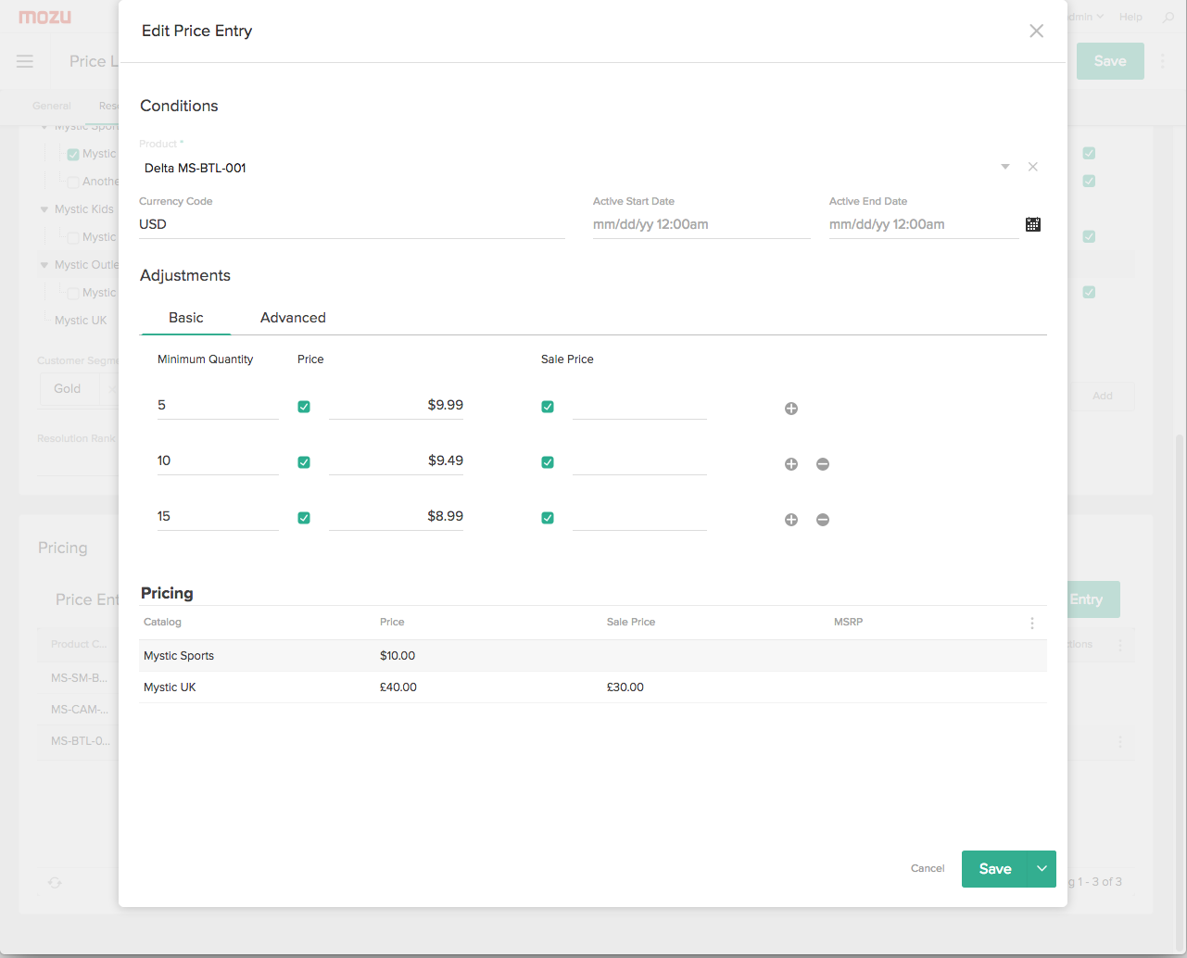Image resolution: width=1187 pixels, height=958 pixels.
Task: Click sale price field for quantity 10
Action: click(639, 461)
